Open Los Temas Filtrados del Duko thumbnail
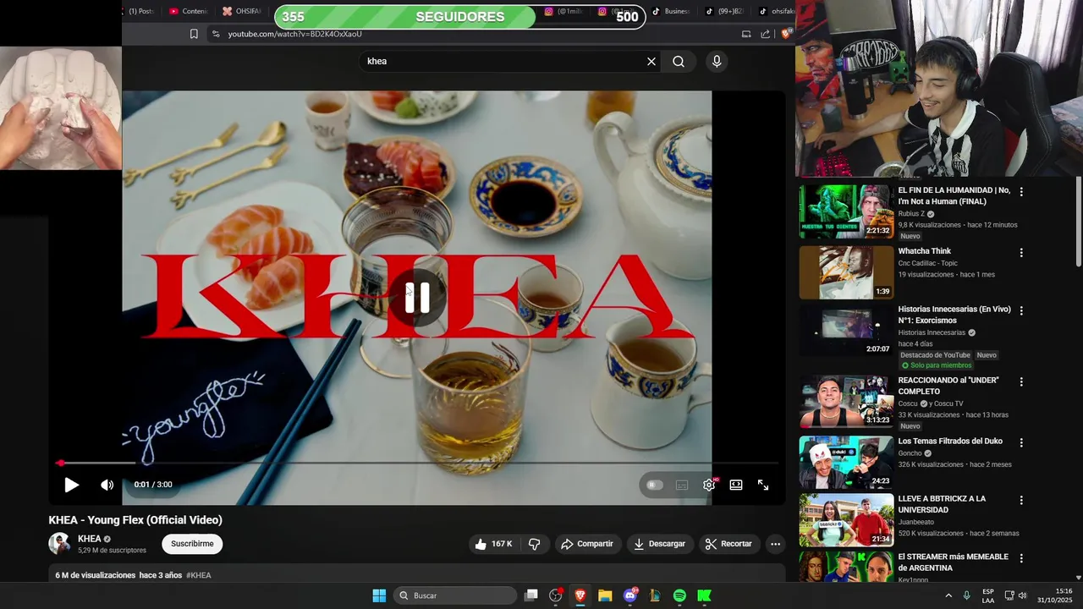 [x=846, y=462]
